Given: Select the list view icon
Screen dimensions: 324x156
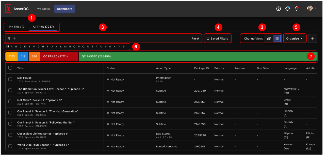Looking at the screenshot, I should [277, 38].
